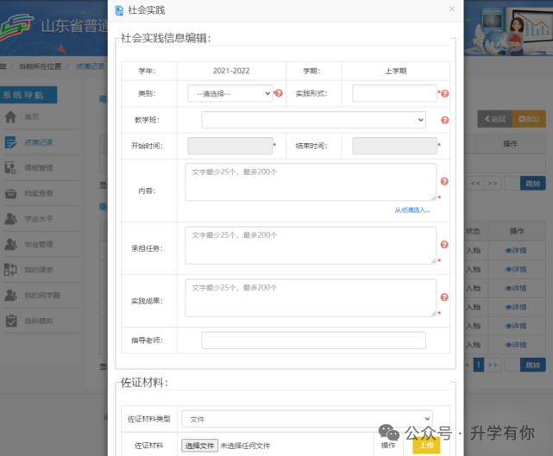Open 我的课表 in the sidebar menu

(39, 270)
